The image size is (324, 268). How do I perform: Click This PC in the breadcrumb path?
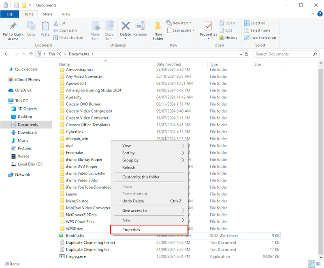point(55,54)
